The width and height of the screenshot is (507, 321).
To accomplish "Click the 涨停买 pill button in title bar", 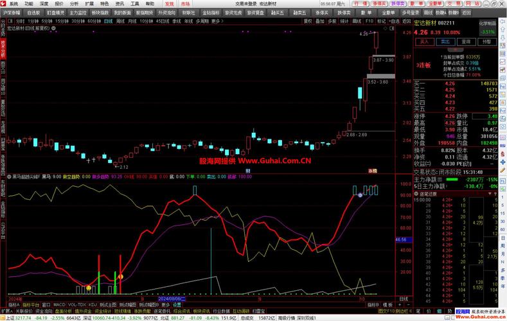I will [x=379, y=4].
